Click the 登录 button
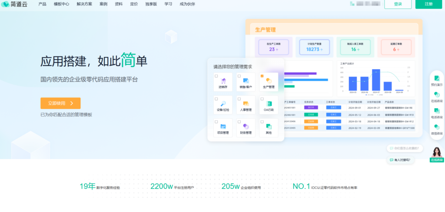445x212 pixels. tap(398, 4)
